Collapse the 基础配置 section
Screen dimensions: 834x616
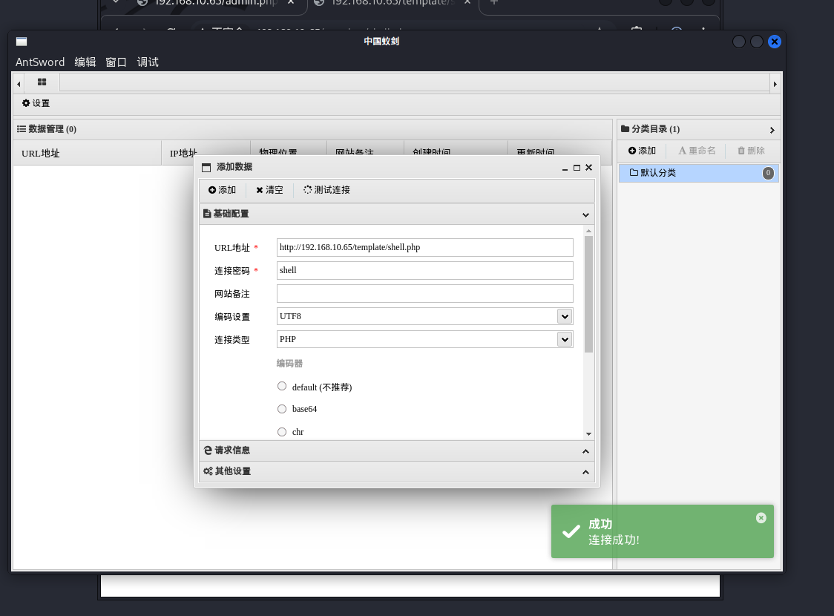(585, 215)
